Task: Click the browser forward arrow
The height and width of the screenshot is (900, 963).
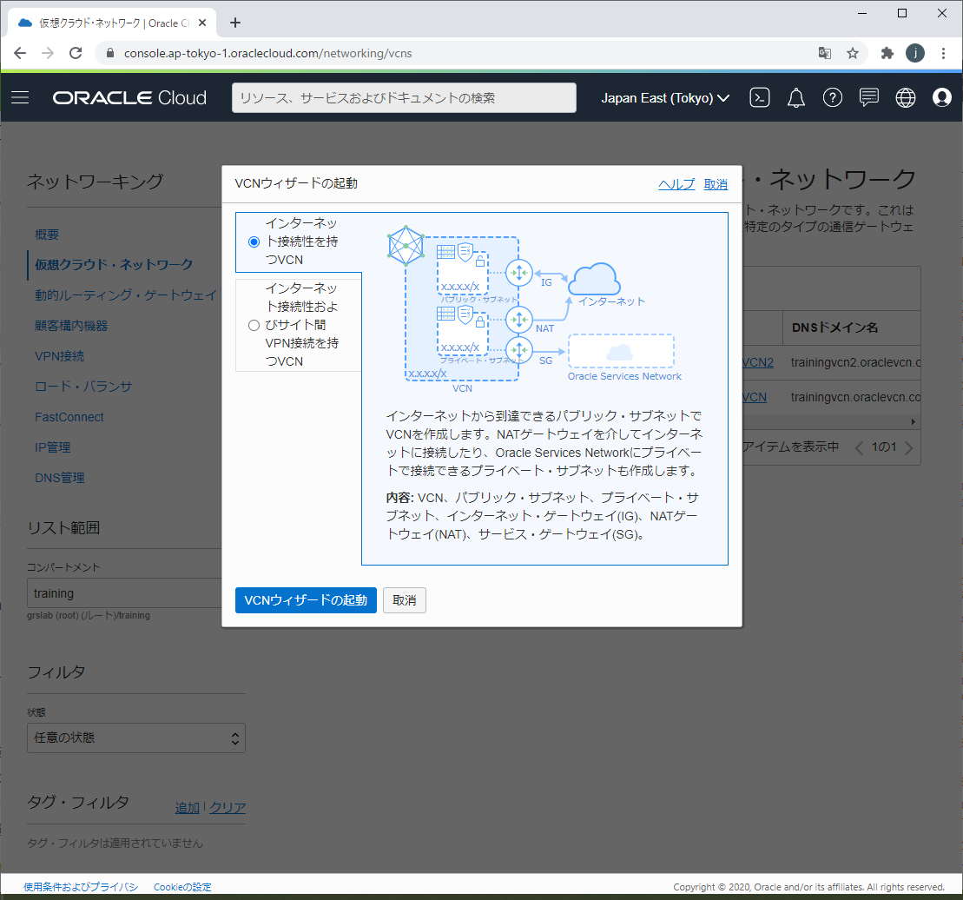Action: coord(48,54)
